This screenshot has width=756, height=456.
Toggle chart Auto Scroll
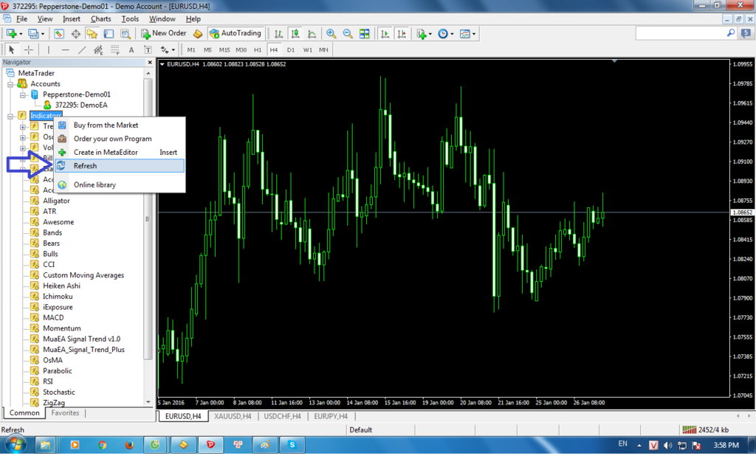[x=385, y=34]
